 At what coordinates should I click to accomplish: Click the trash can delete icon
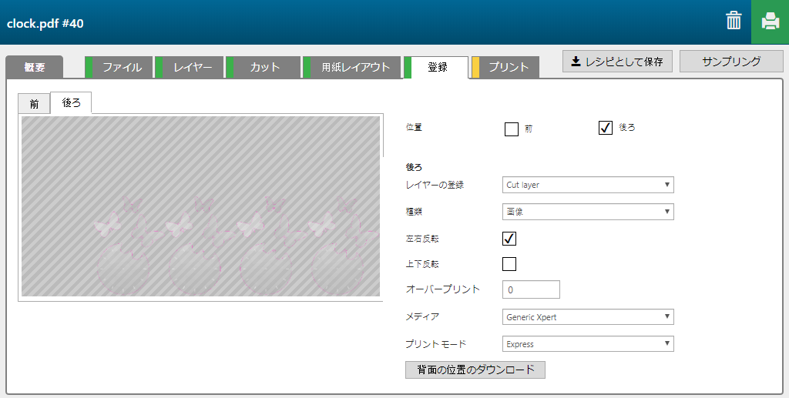click(734, 22)
